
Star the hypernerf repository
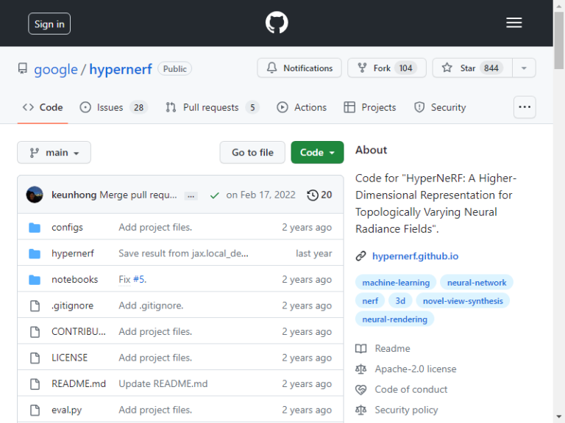point(472,68)
